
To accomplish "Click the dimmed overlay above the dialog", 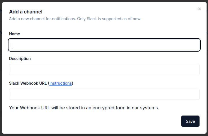I will pos(104,1).
